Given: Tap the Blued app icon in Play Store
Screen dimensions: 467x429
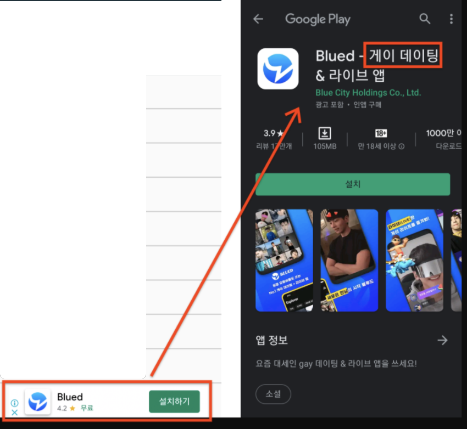Looking at the screenshot, I should pyautogui.click(x=278, y=69).
